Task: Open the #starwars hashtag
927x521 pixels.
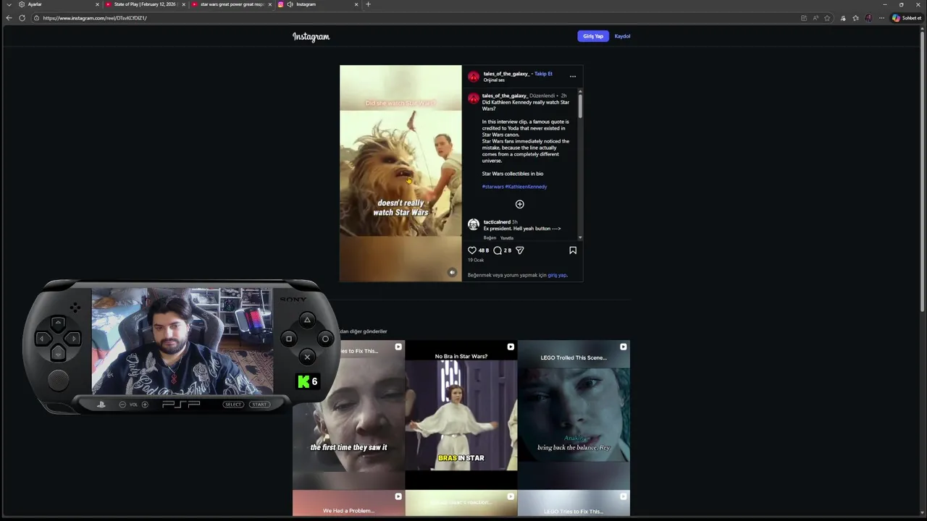Action: [492, 187]
